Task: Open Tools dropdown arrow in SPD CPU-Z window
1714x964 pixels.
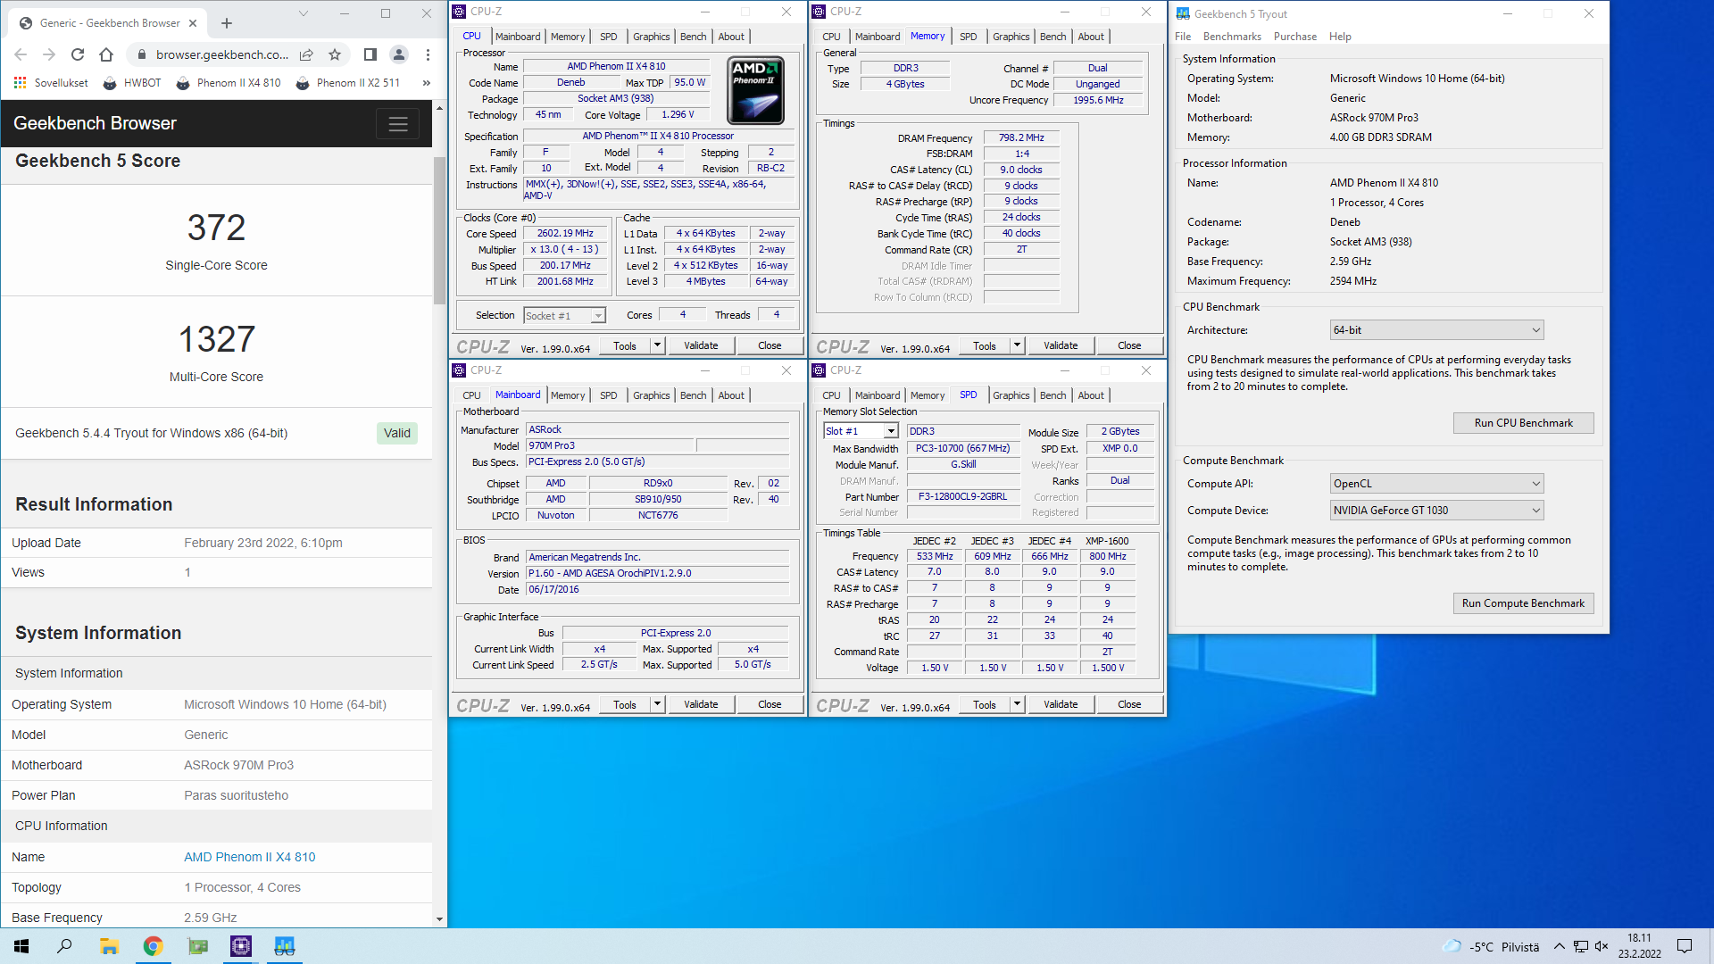Action: click(1017, 704)
